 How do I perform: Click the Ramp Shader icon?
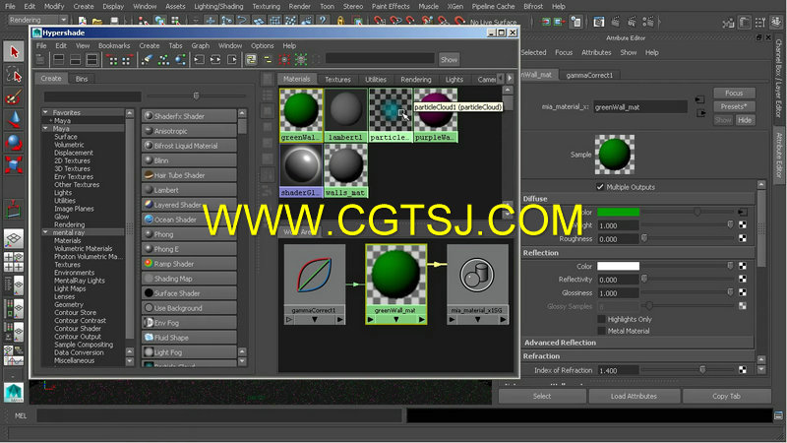point(150,264)
